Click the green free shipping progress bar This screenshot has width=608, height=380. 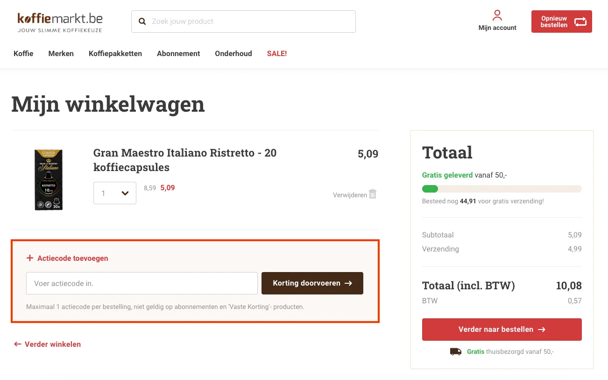pos(430,189)
